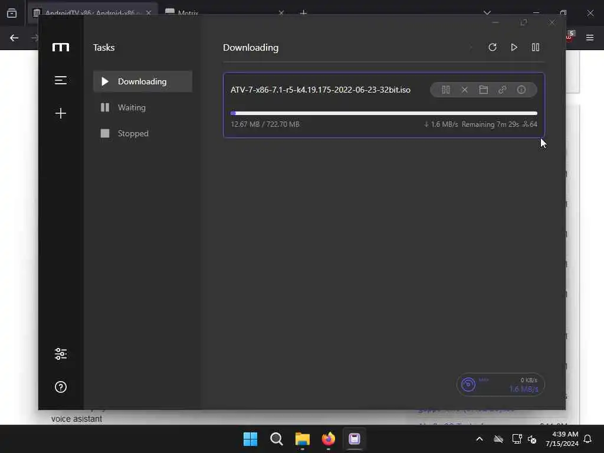Expand the hidden system tray icons
This screenshot has width=604, height=453.
point(480,439)
